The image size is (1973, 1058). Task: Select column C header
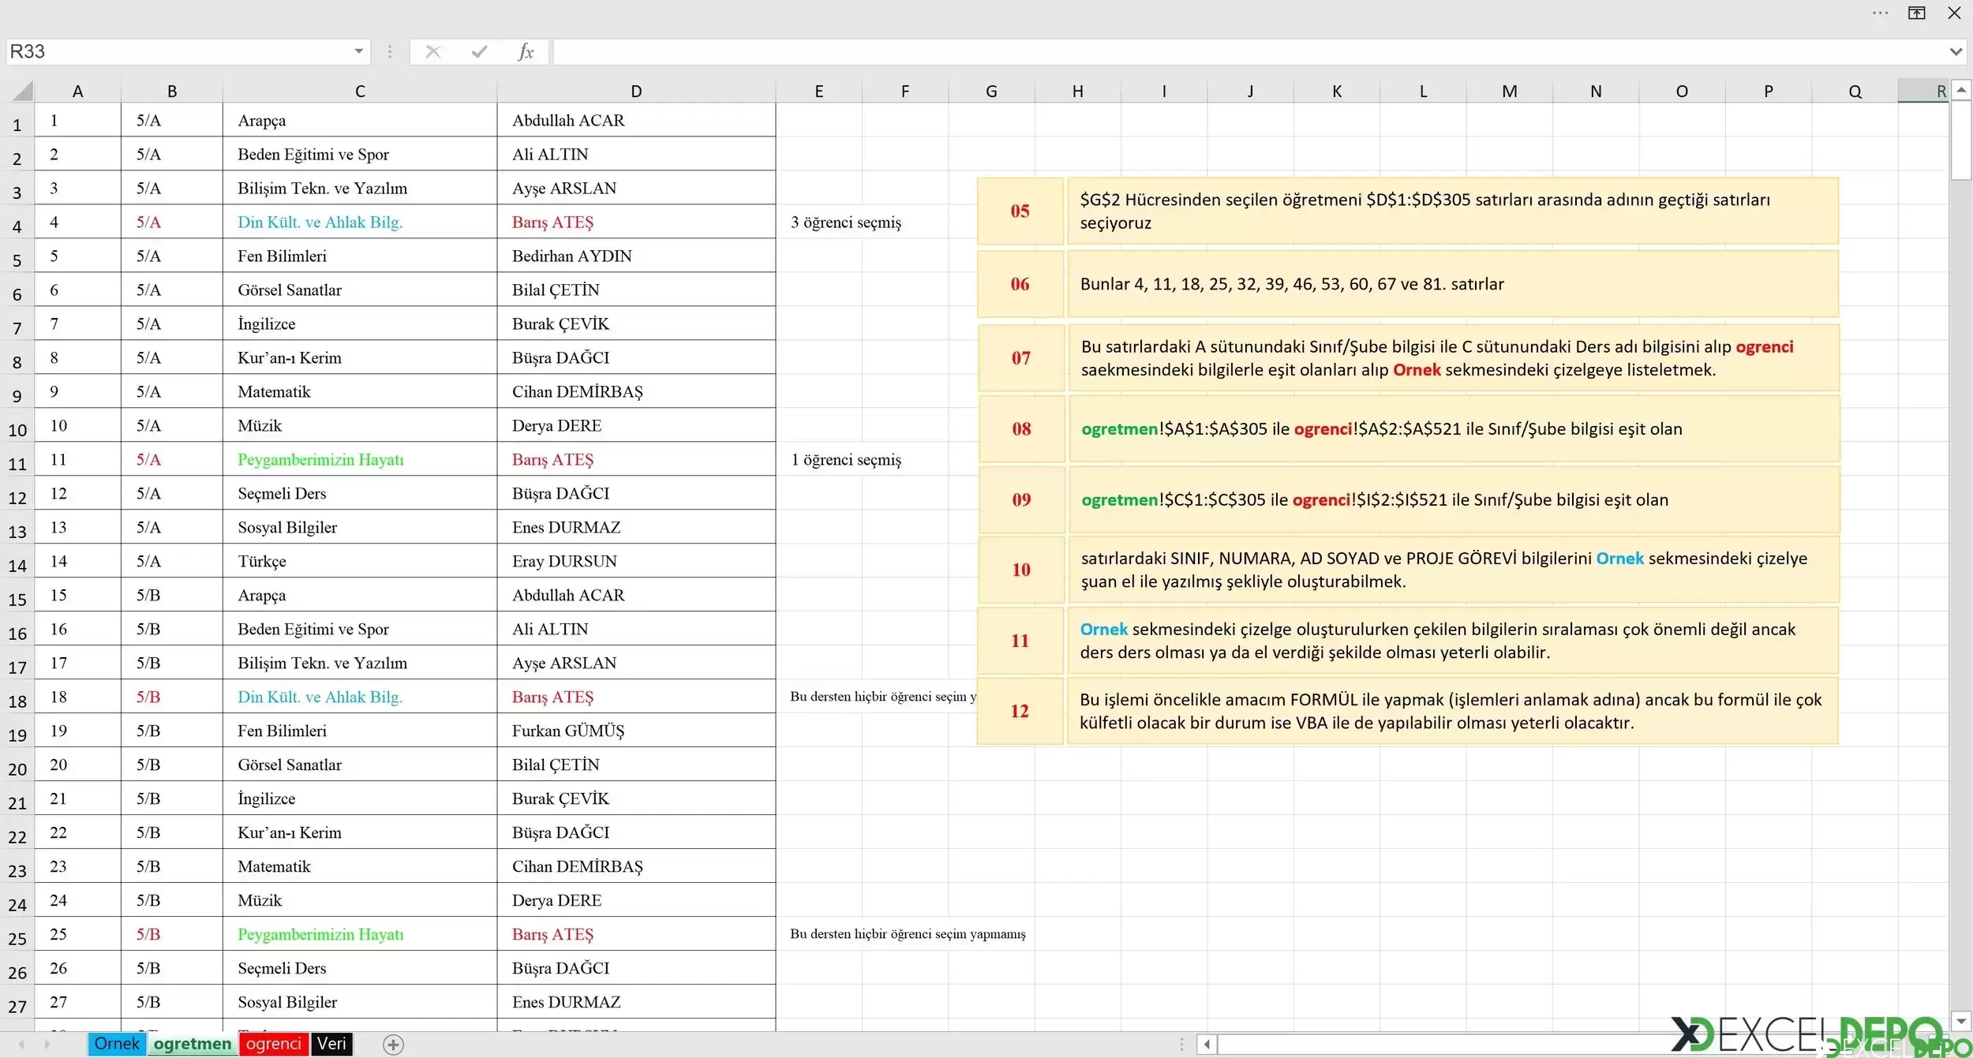[x=360, y=91]
